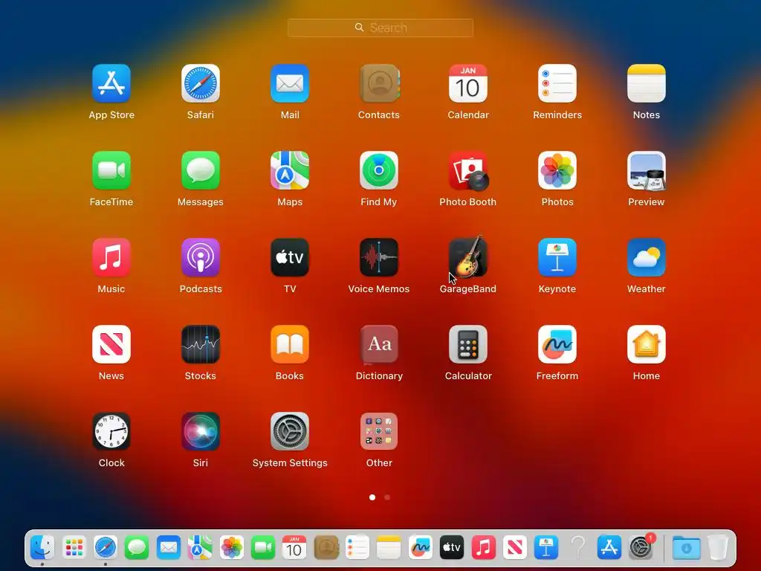Open Photos from the Dock
This screenshot has height=571, width=761.
tap(232, 548)
